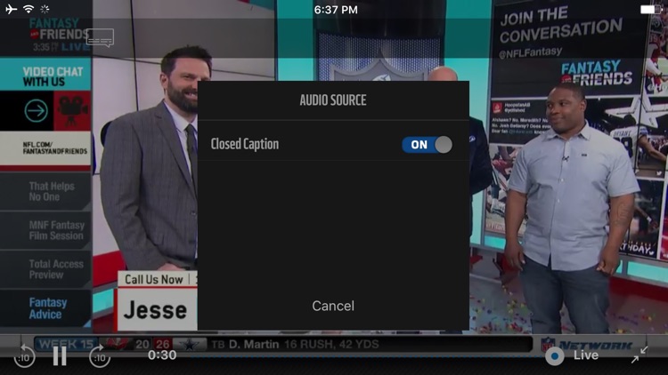Tap the Live label text
This screenshot has height=375, width=668.
(x=586, y=355)
